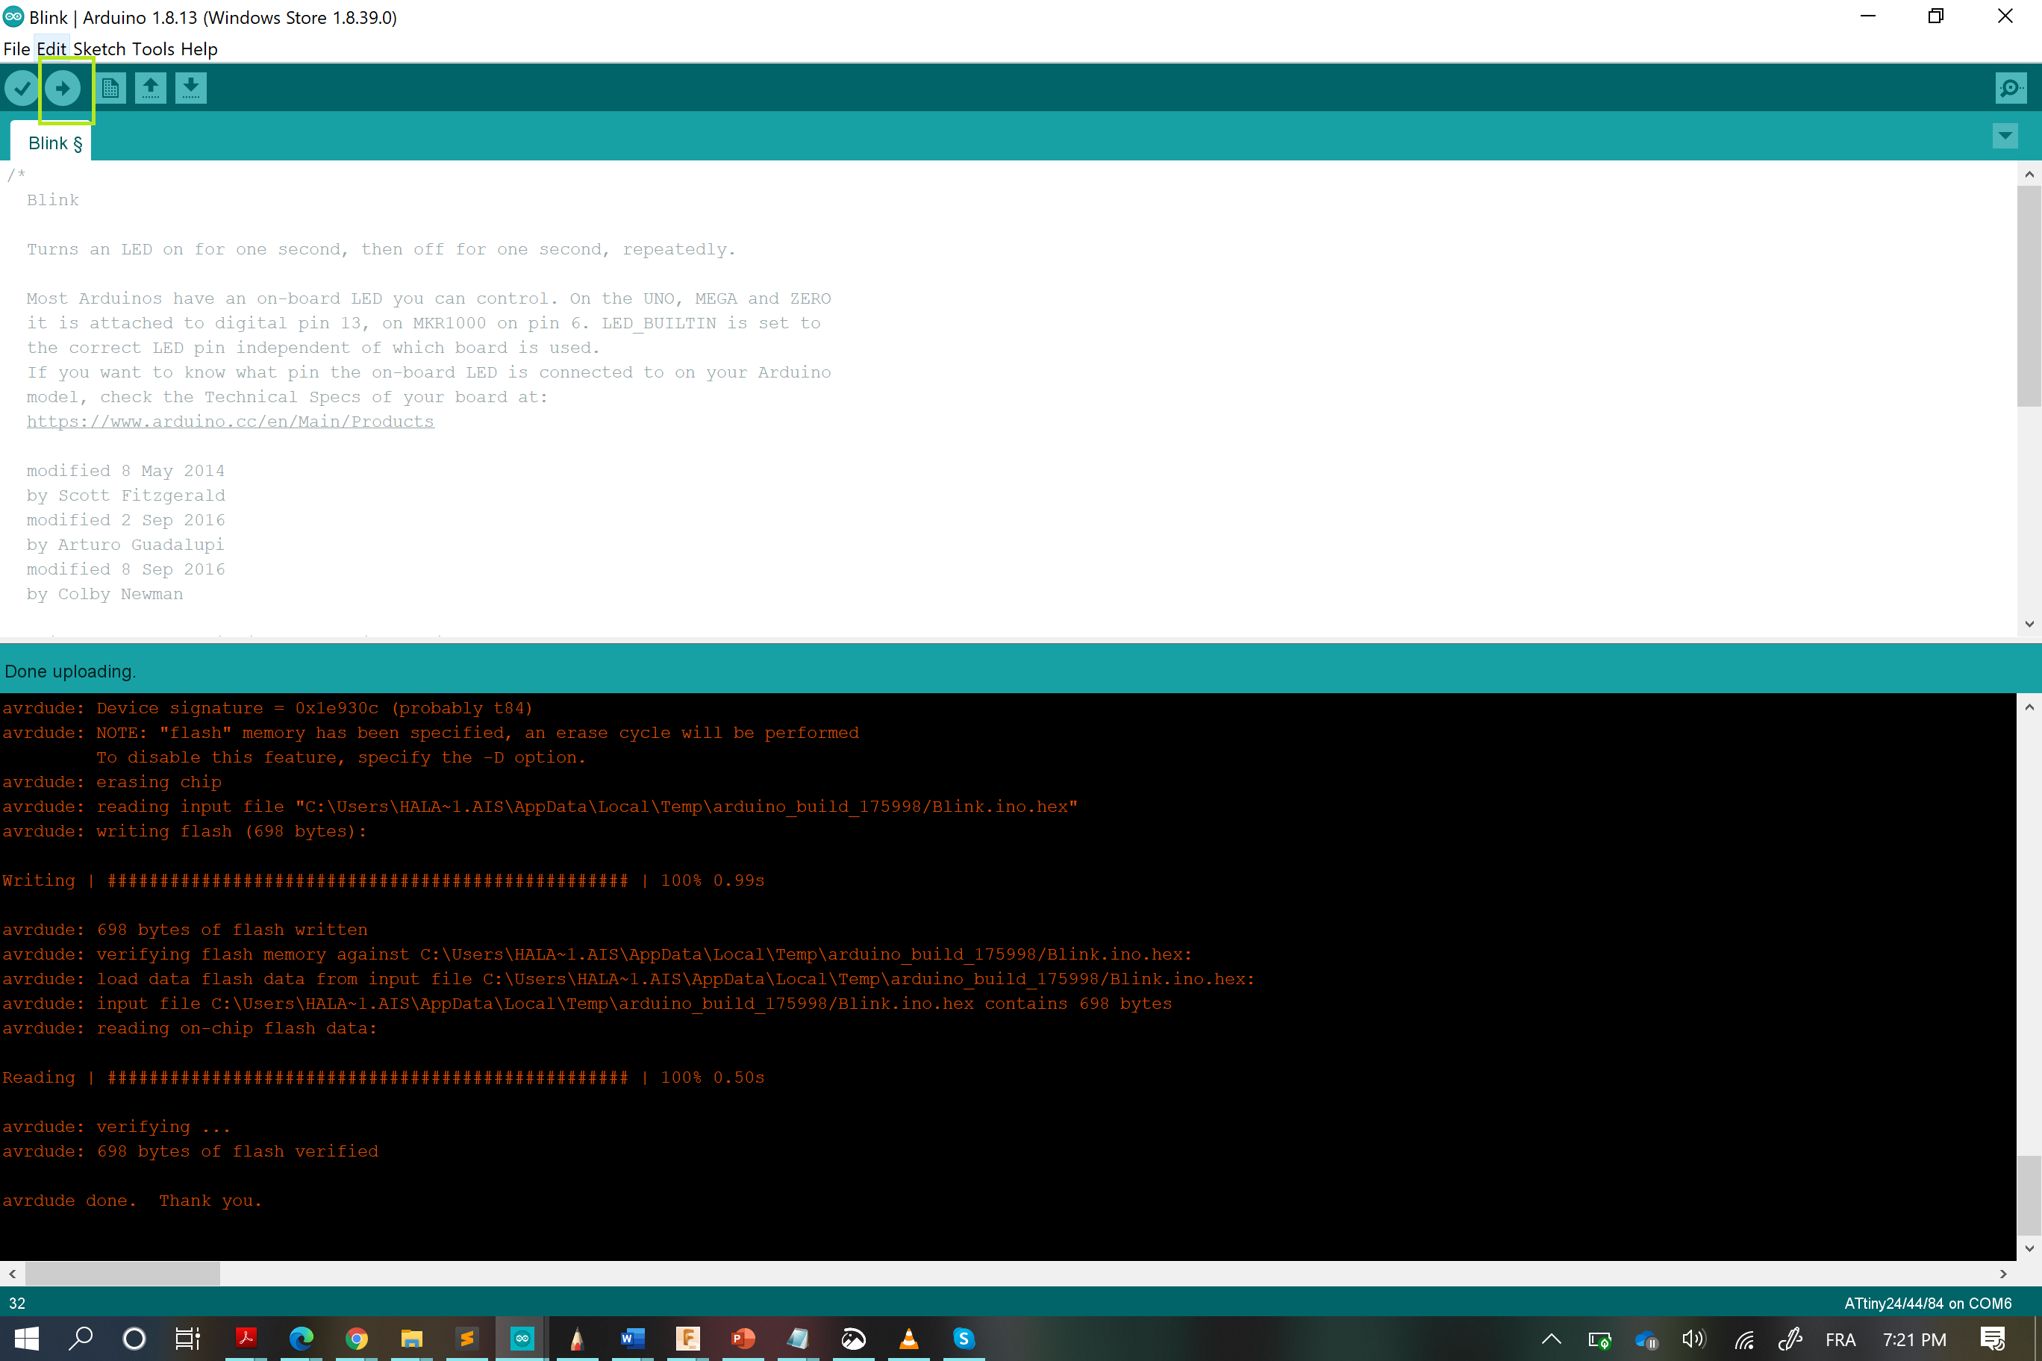Open the Help menu
The width and height of the screenshot is (2042, 1361).
click(x=199, y=49)
